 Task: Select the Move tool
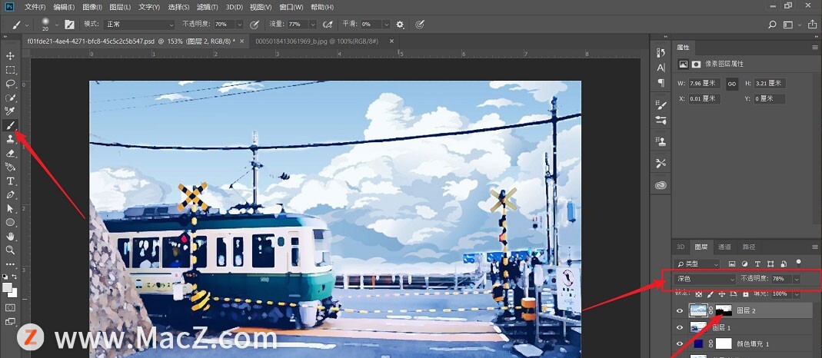(x=10, y=56)
